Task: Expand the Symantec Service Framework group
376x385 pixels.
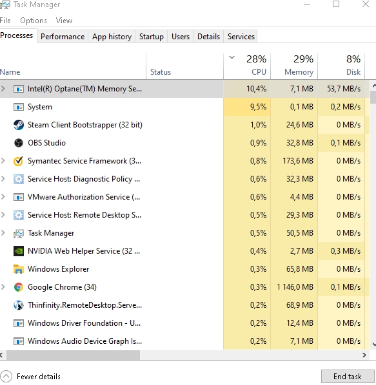Action: [x=3, y=160]
